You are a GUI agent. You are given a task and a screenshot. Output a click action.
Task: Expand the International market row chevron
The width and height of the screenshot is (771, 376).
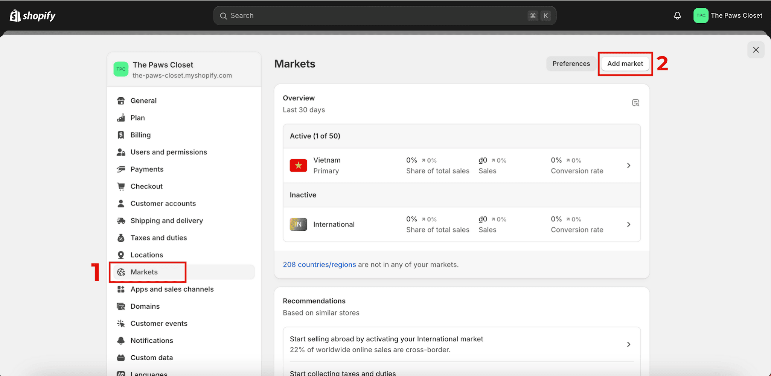pos(629,224)
